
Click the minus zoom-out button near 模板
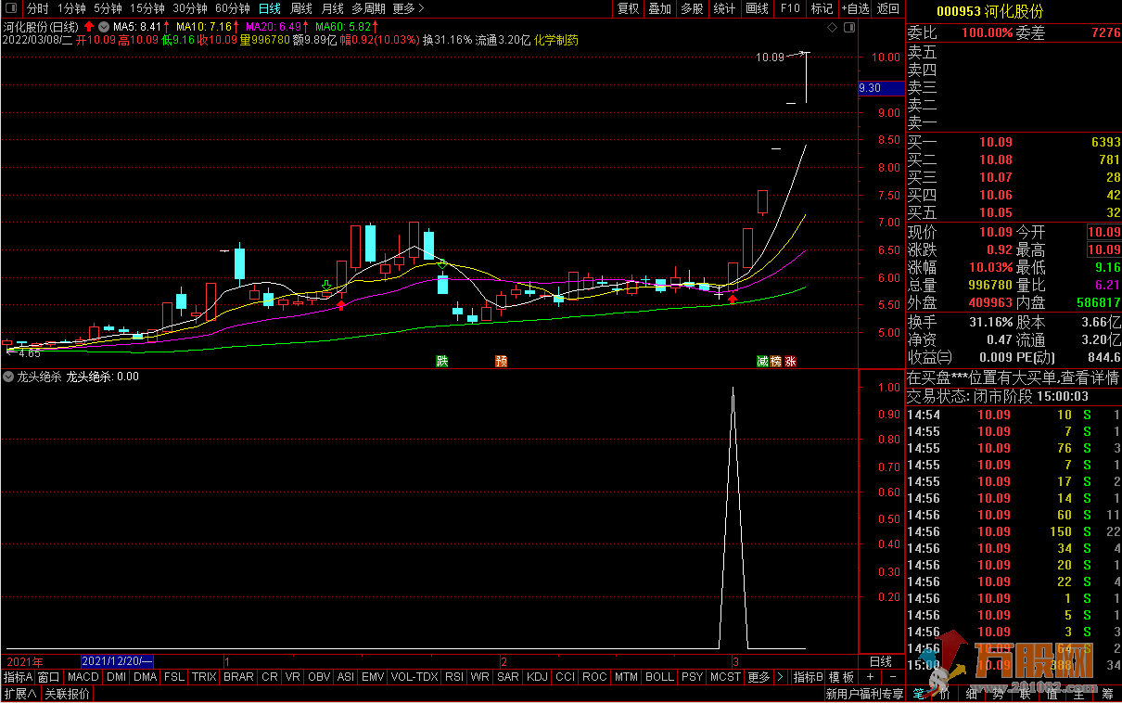tap(891, 677)
